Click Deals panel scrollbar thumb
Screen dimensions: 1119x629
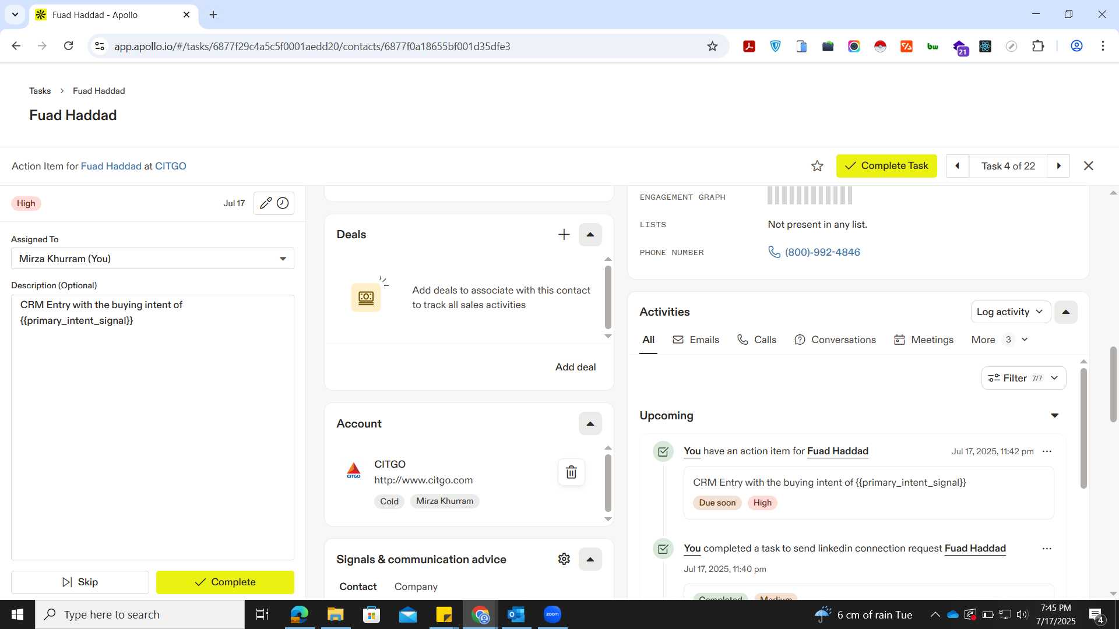click(608, 298)
